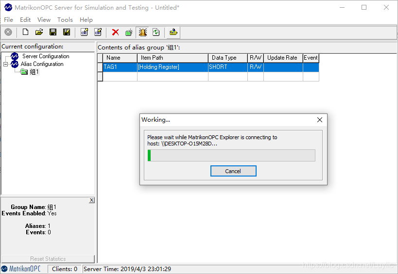Screen dimensions: 398x274
Task: Open the Edit menu
Action: click(25, 20)
